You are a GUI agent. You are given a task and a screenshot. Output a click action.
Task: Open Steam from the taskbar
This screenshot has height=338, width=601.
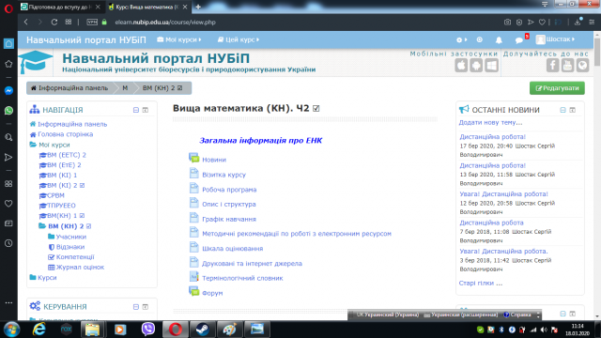[203, 330]
